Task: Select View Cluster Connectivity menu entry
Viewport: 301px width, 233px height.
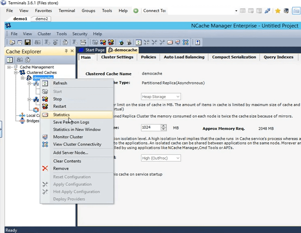Action: pos(77,144)
